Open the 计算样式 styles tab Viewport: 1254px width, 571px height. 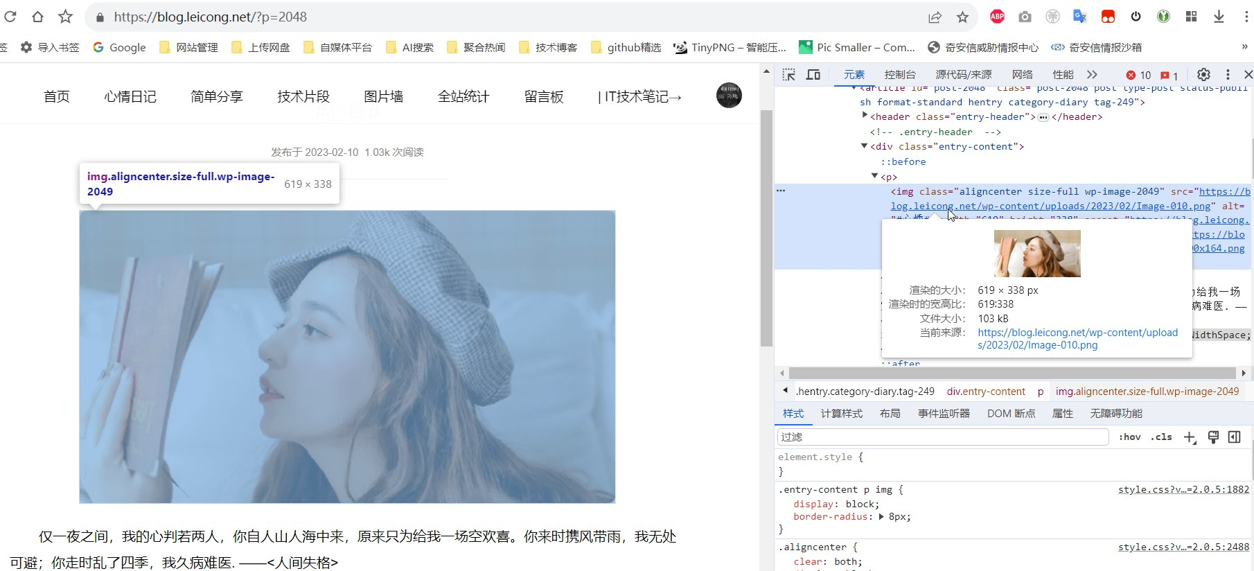pyautogui.click(x=841, y=414)
